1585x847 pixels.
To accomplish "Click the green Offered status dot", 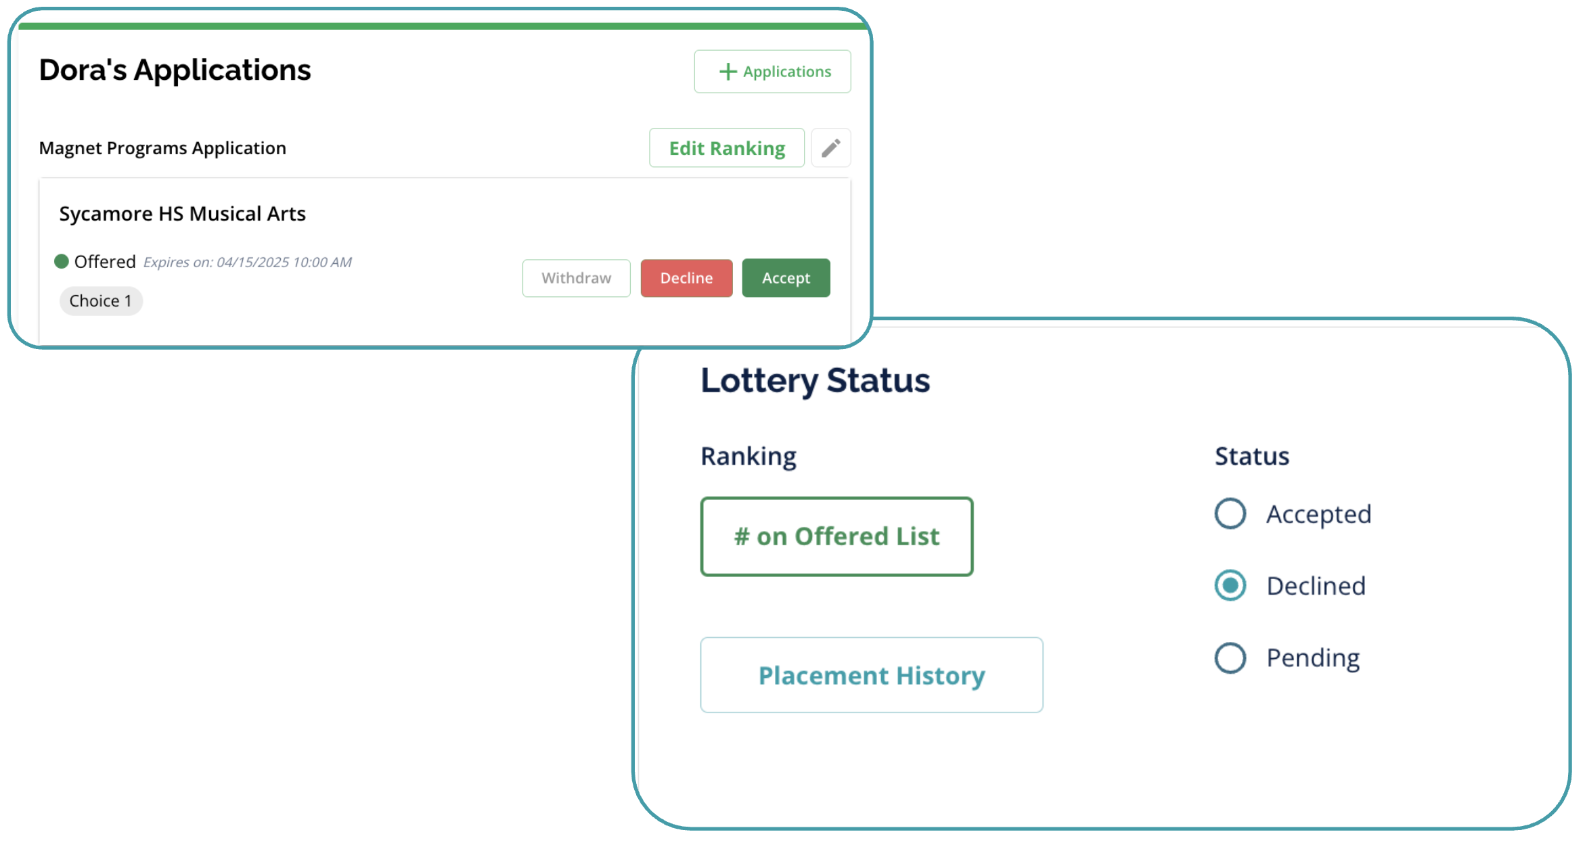I will pyautogui.click(x=62, y=261).
